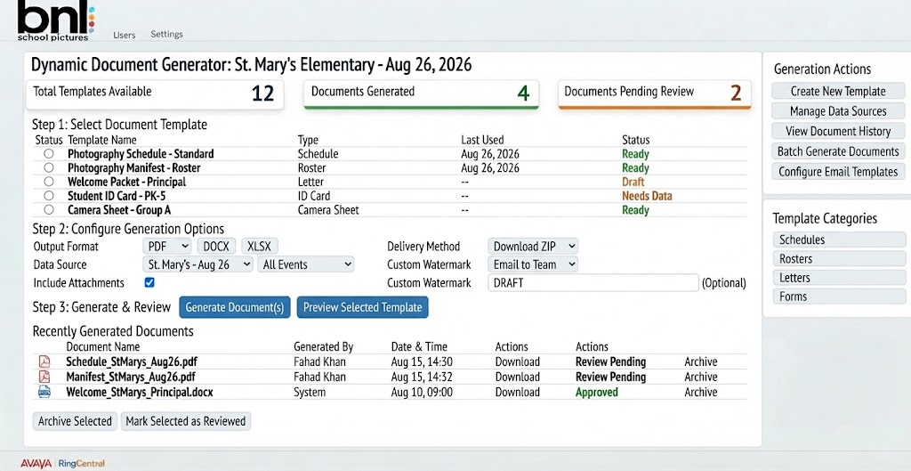This screenshot has width=911, height=471.
Task: Click Manage Data Sources
Action: 838,111
